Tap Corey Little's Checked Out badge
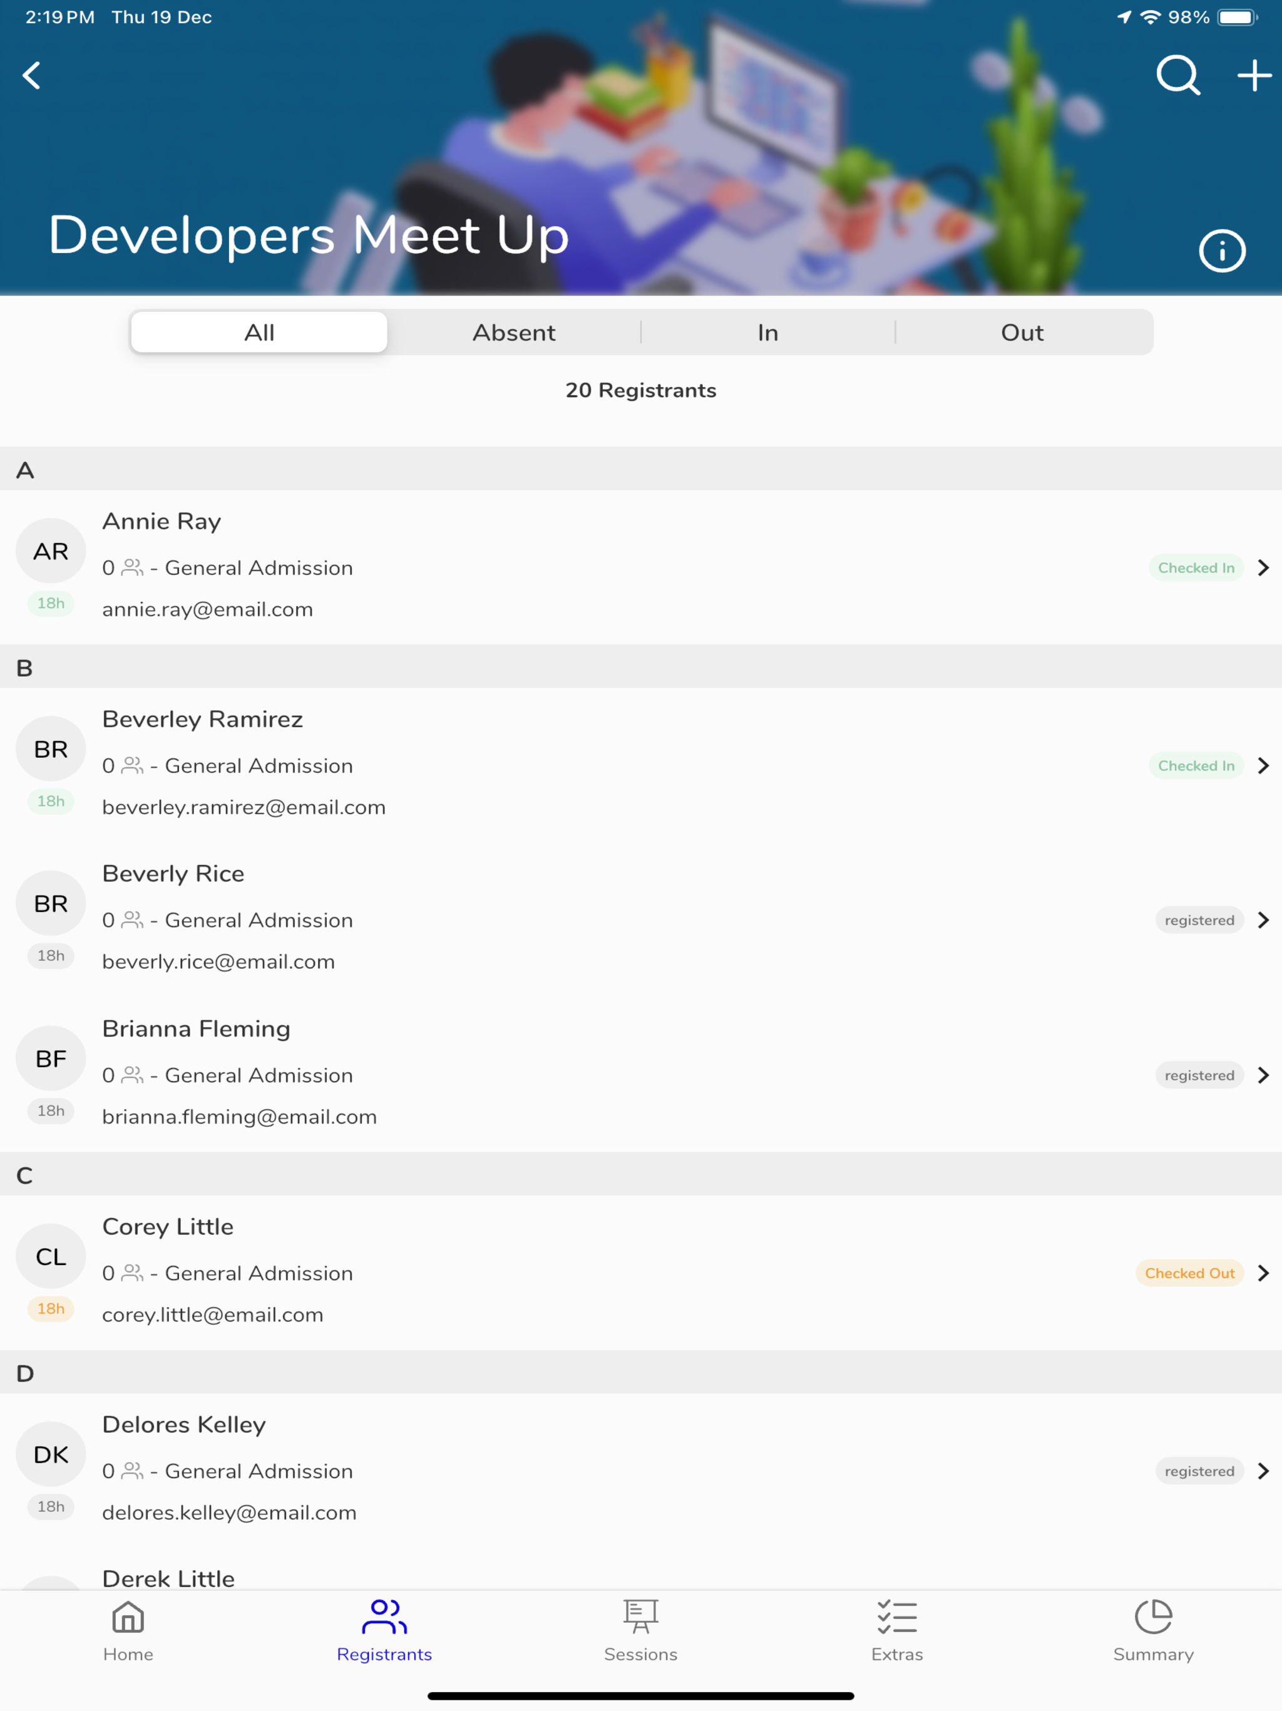Viewport: 1282px width, 1711px height. (x=1189, y=1273)
